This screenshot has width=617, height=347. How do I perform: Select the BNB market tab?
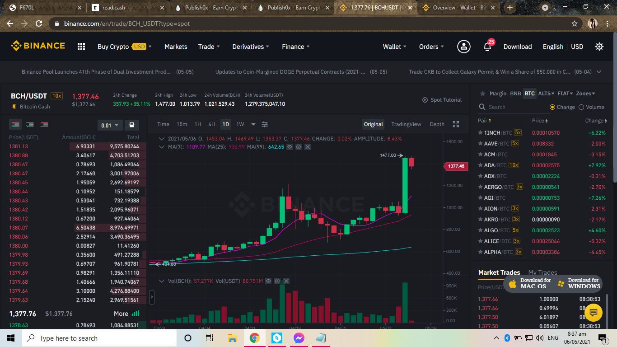[x=515, y=94]
